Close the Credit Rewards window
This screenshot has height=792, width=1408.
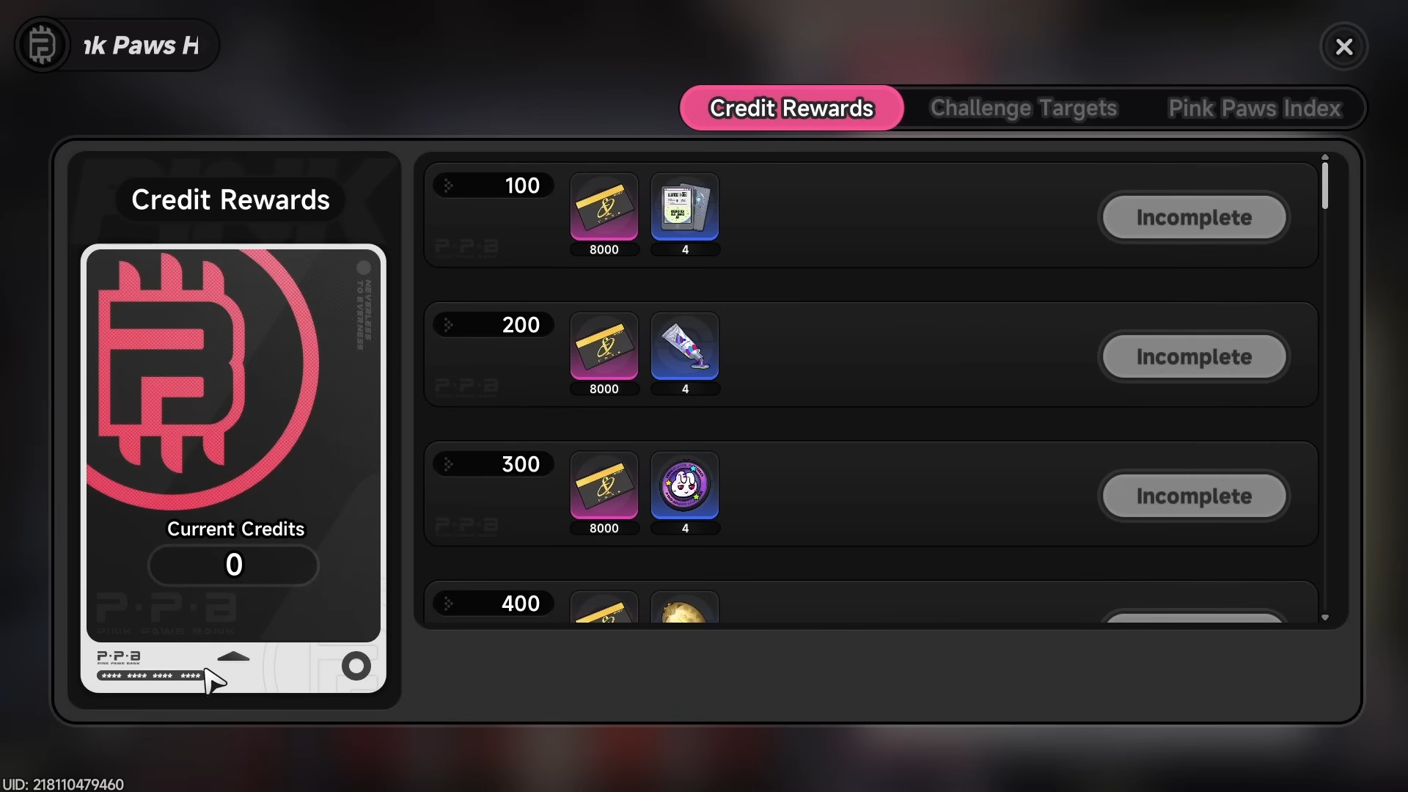click(1344, 47)
